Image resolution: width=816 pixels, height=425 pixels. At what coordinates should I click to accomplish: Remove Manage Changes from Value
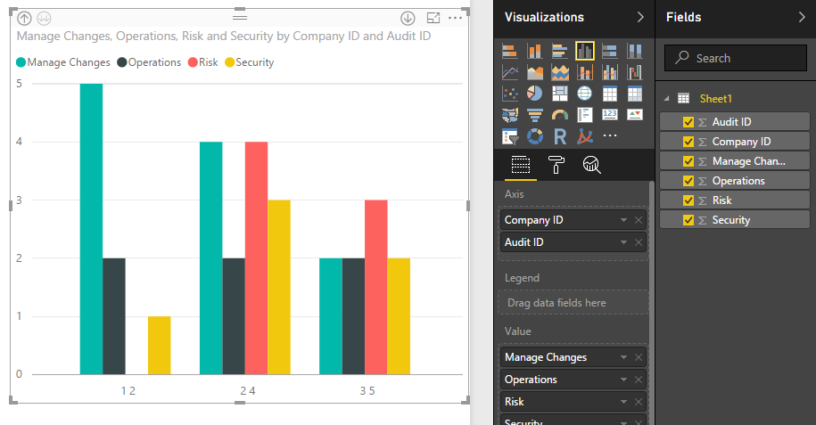[639, 357]
